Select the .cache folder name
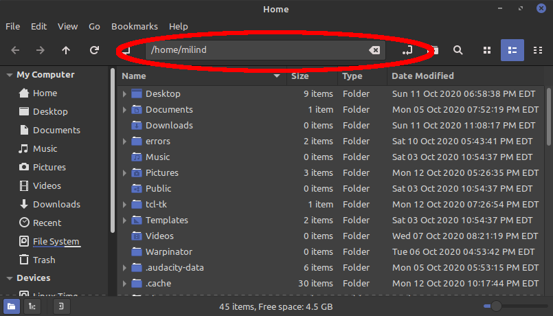553x316 pixels. coord(159,284)
